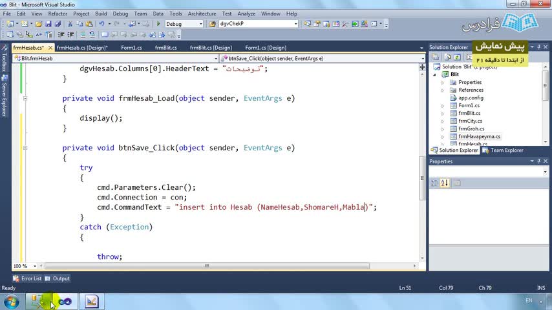Click the taskbar chart application icon
Screen dimensions: 552x310
[91, 302]
